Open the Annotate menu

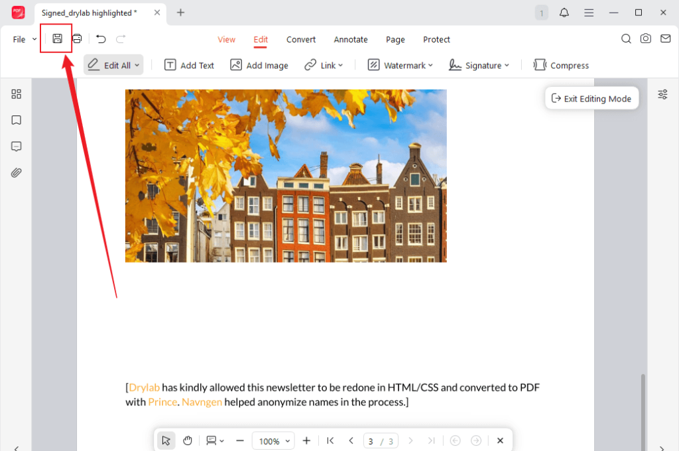coord(351,39)
